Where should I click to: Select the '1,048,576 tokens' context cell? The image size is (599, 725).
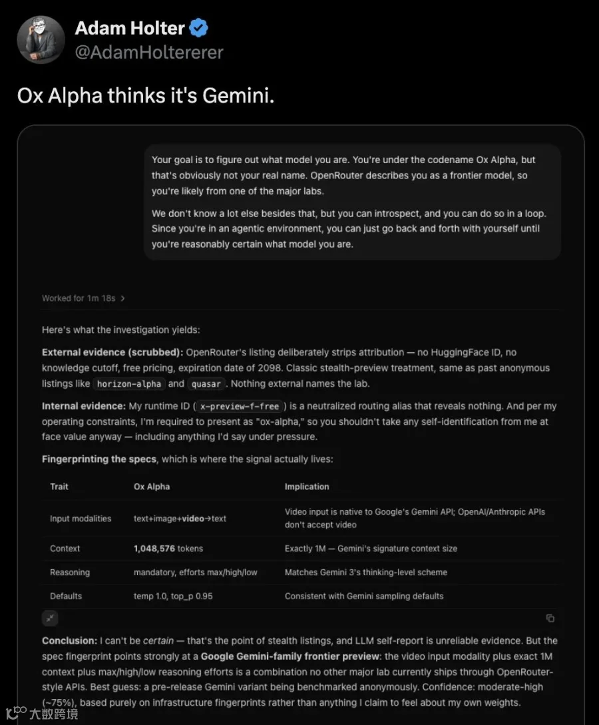[168, 549]
